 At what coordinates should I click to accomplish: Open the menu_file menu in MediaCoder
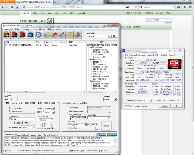pyautogui.click(x=8, y=29)
